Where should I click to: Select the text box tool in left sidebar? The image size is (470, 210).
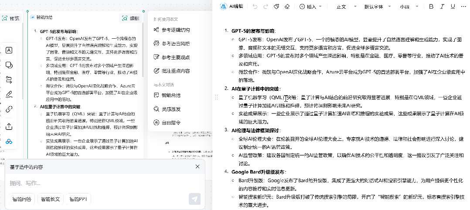(x=9, y=50)
